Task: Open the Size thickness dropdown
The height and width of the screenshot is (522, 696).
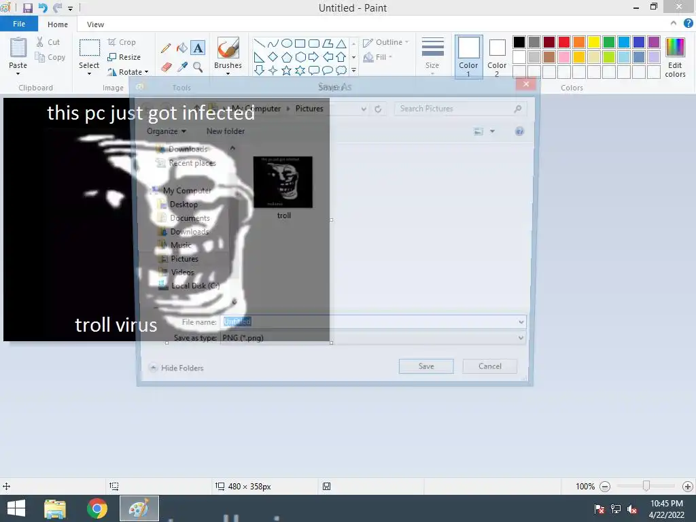Action: click(432, 56)
